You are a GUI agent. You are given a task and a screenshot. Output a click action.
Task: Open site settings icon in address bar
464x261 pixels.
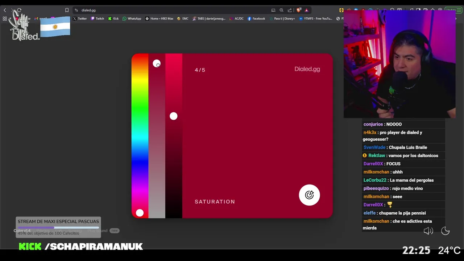coord(76,10)
